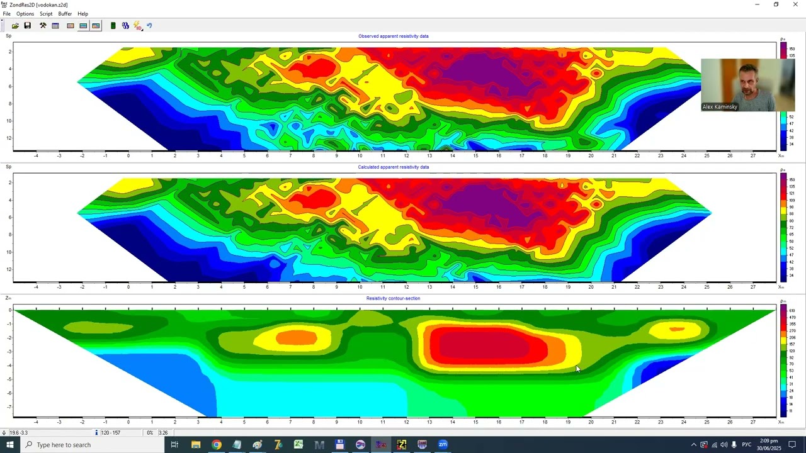Open the yellow Z app on taskbar
The height and width of the screenshot is (453, 806).
tap(402, 445)
